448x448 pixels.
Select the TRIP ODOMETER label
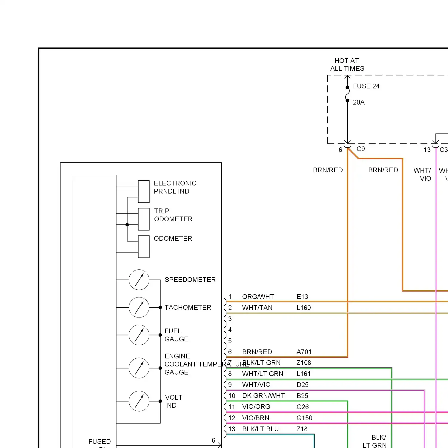point(173,215)
